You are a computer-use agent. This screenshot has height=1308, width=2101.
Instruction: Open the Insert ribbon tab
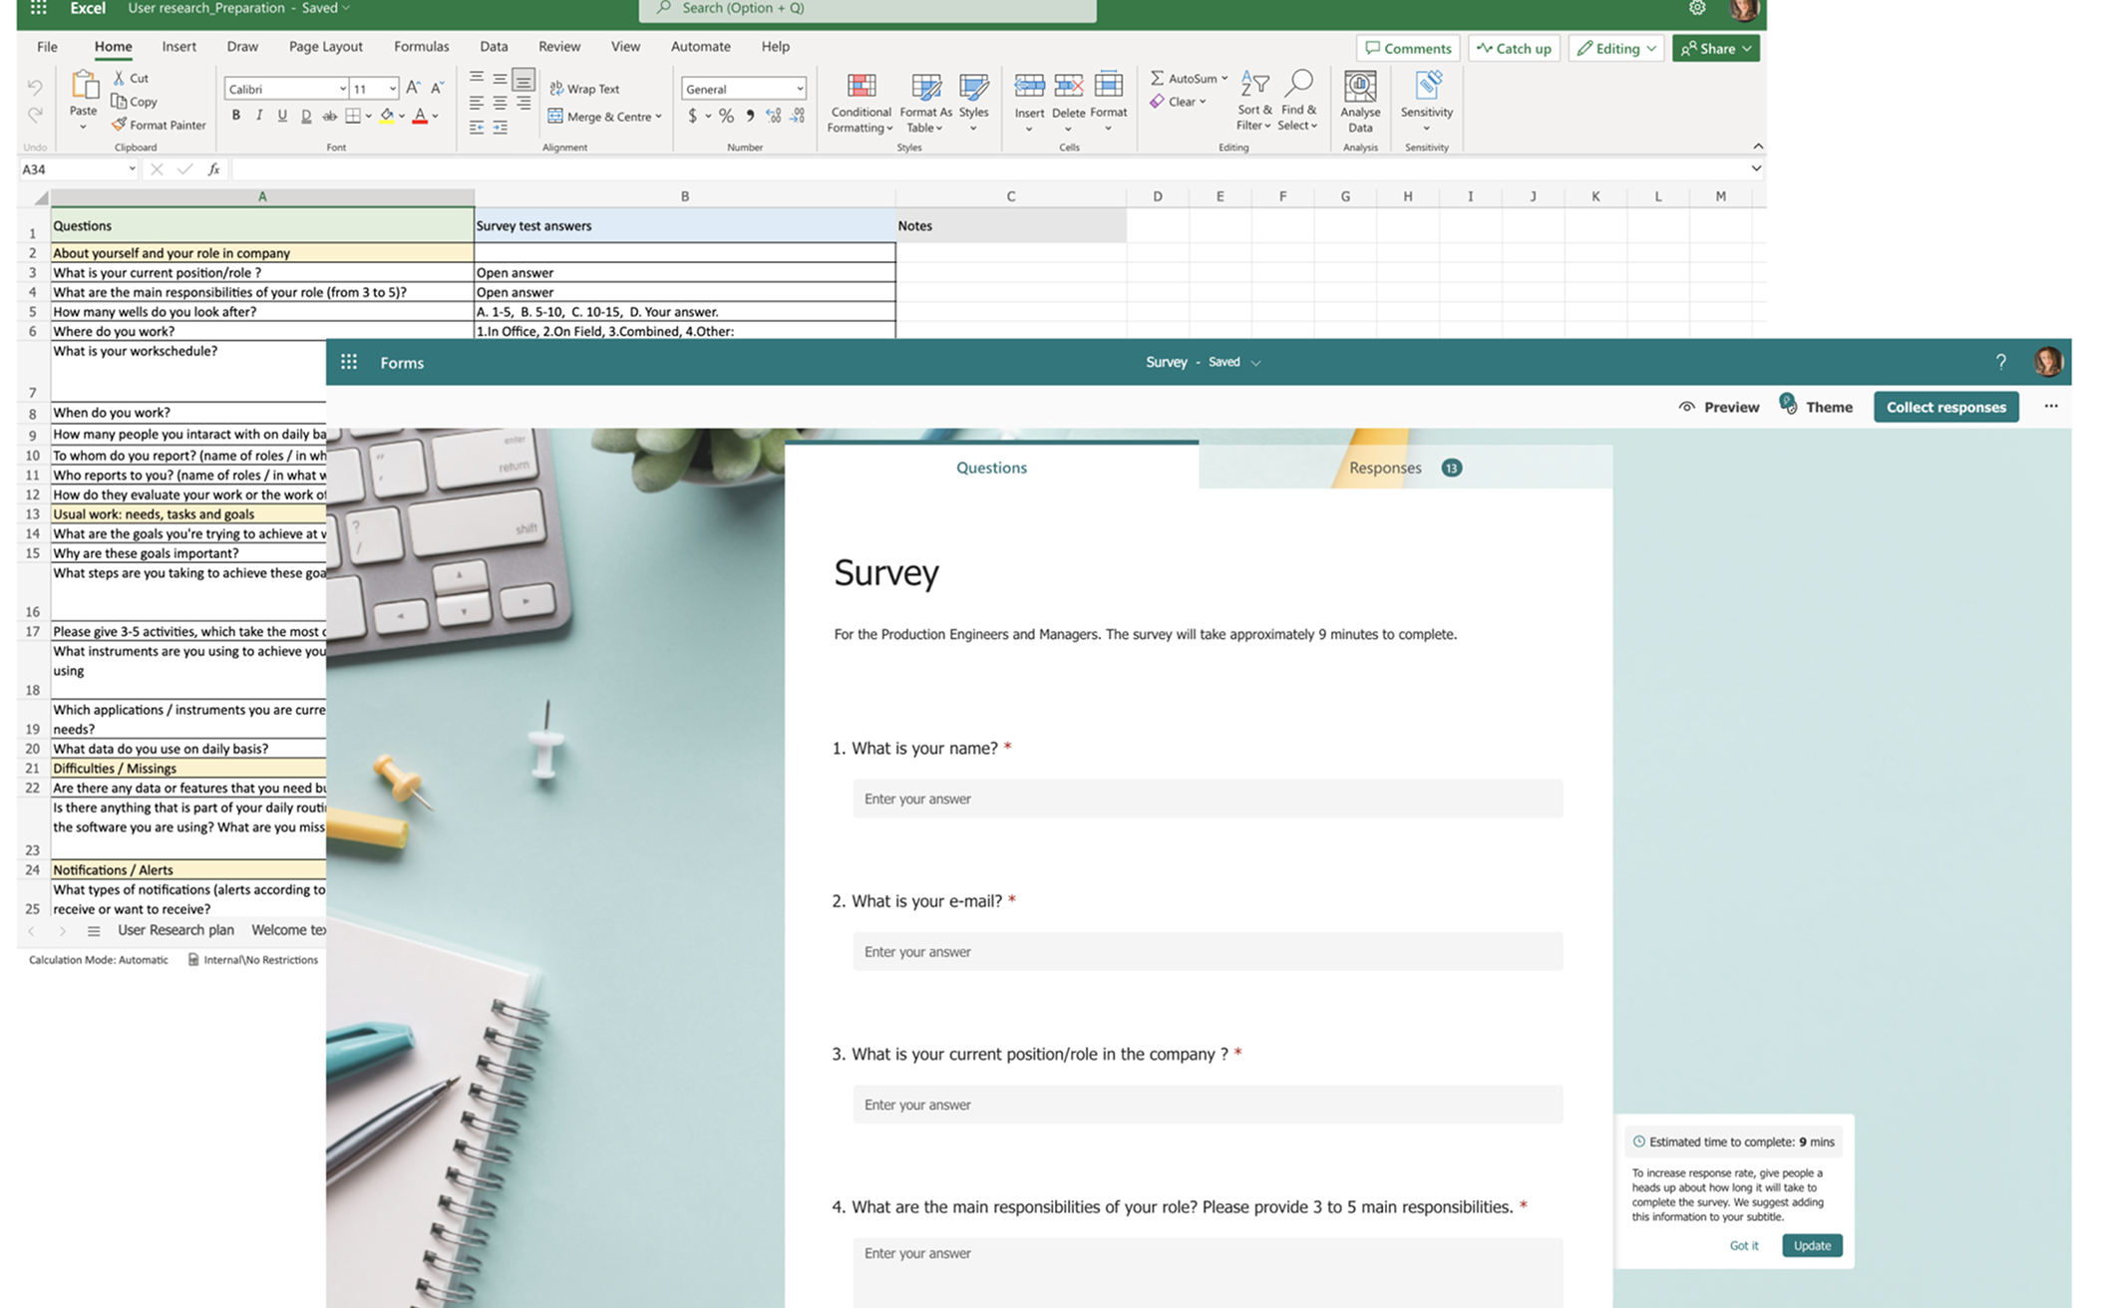coord(178,47)
